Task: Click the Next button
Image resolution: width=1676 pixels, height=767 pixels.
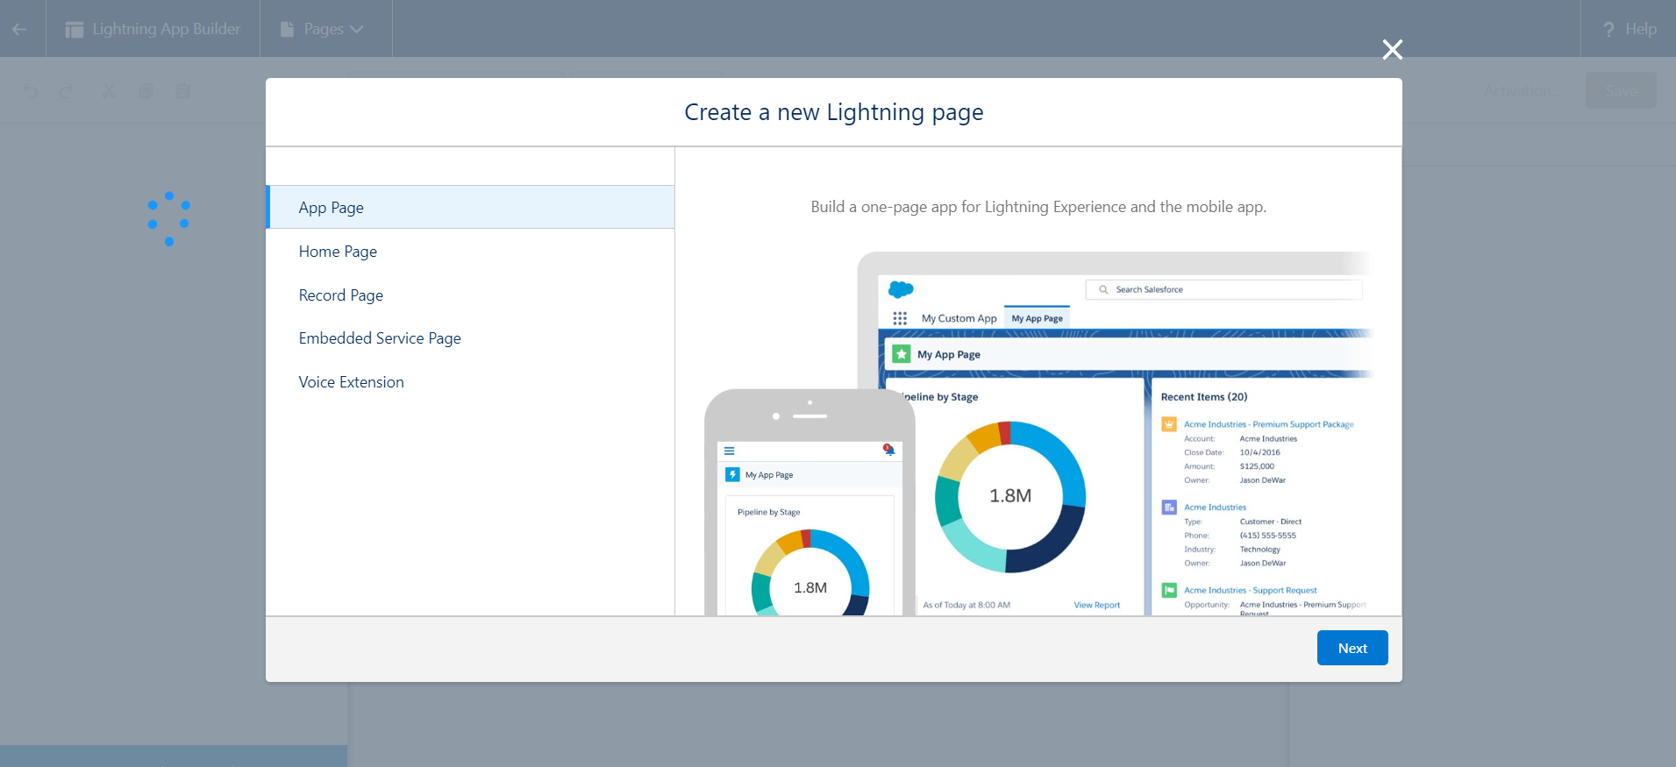Action: click(1352, 648)
